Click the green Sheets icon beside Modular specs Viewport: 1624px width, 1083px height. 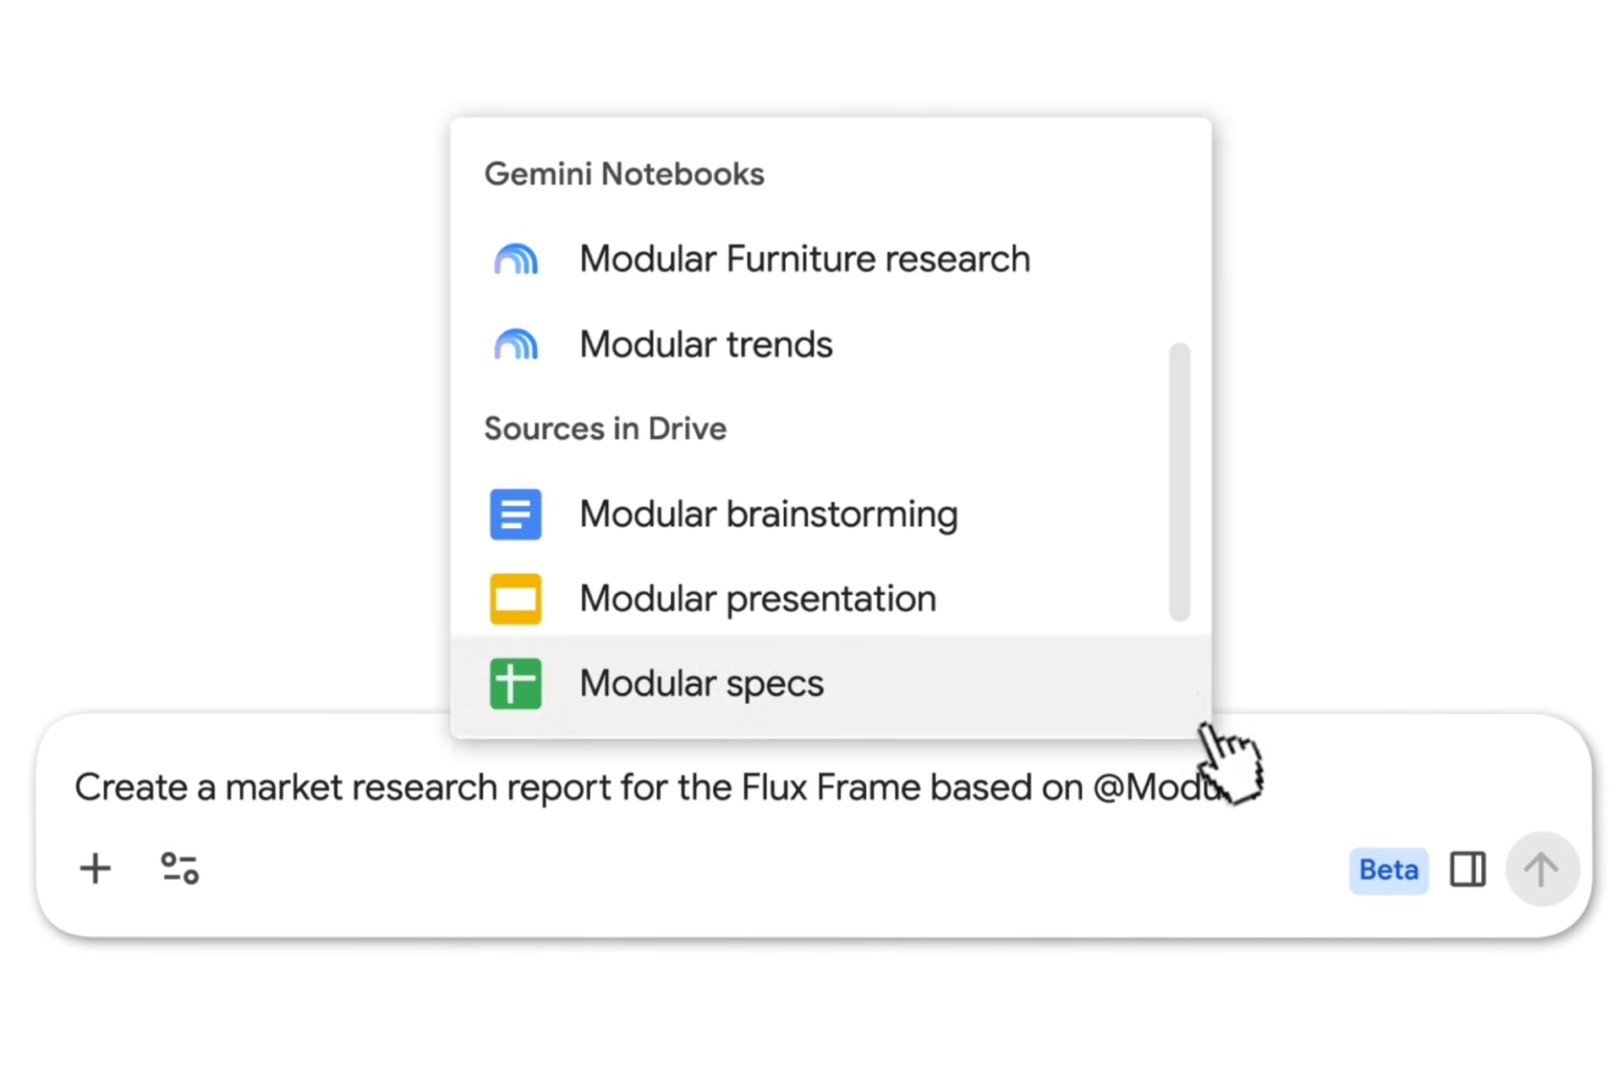click(x=516, y=684)
